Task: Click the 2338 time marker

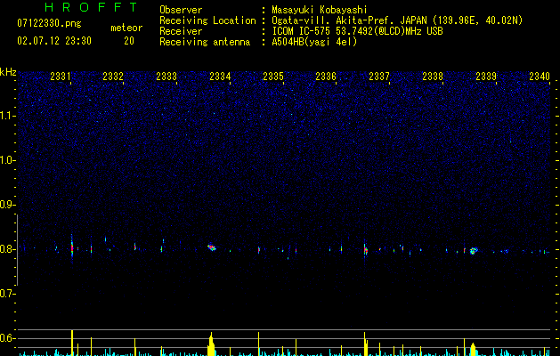Action: (x=433, y=77)
